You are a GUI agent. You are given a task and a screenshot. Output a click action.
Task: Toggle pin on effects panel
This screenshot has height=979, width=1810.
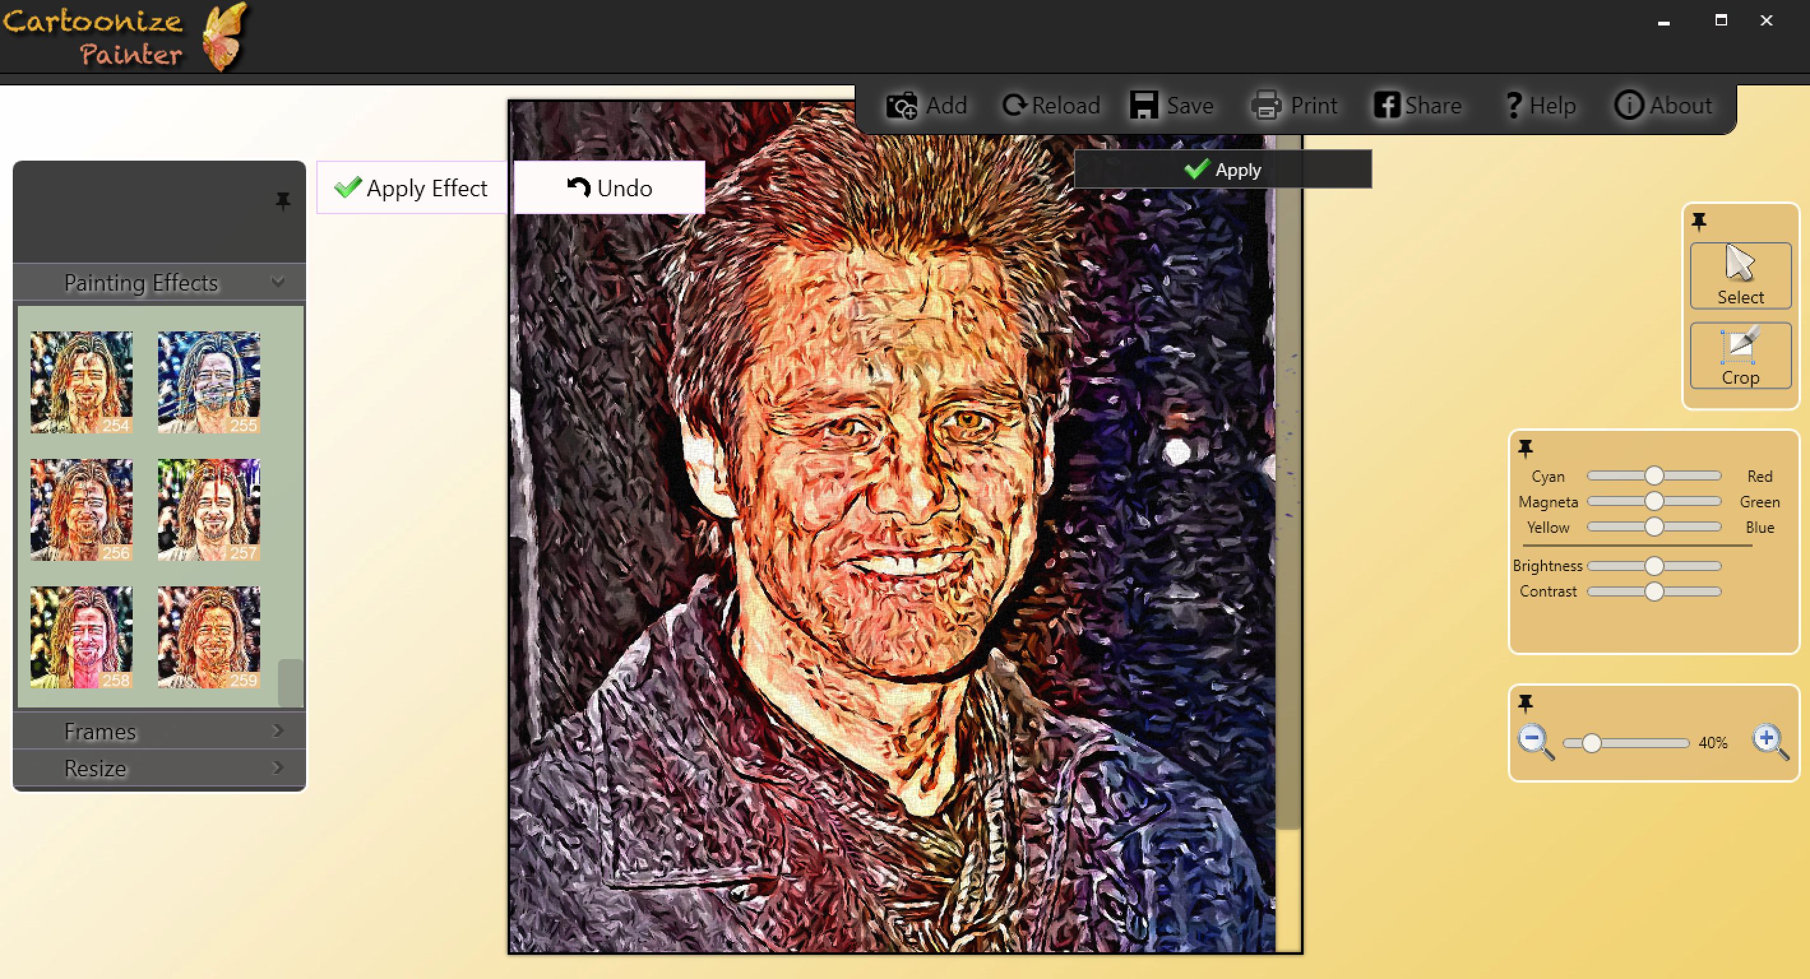coord(283,201)
